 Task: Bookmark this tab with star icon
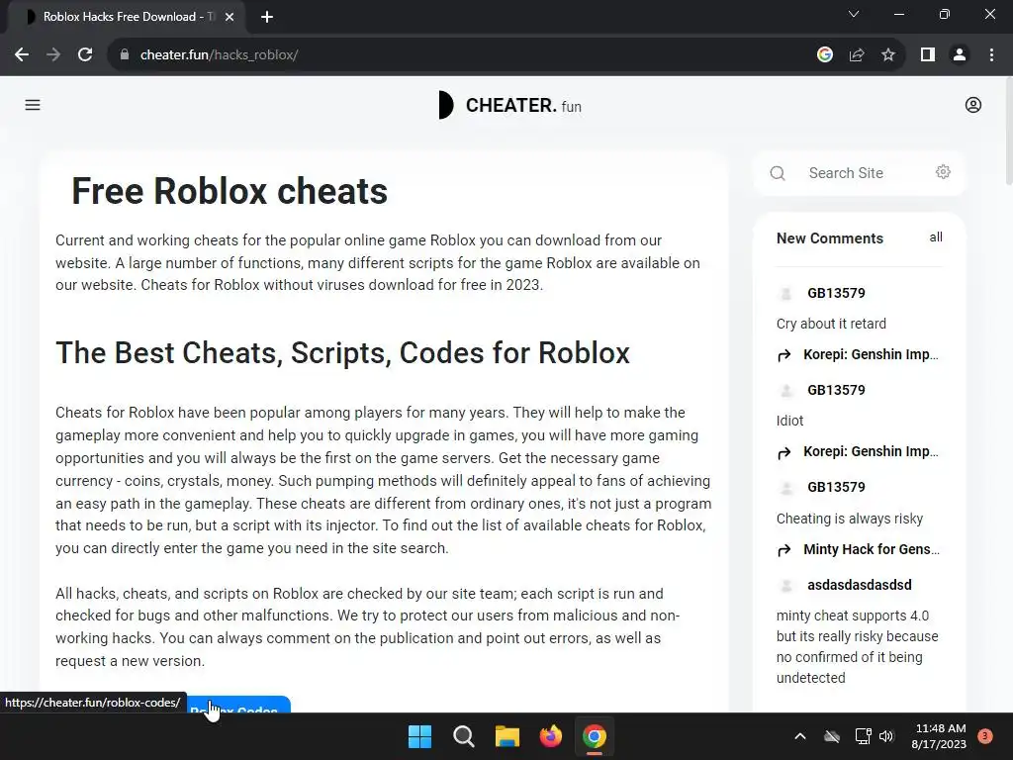coord(888,55)
